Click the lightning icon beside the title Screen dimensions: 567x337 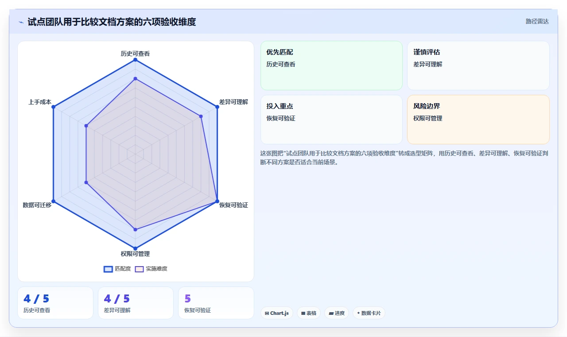click(x=21, y=22)
